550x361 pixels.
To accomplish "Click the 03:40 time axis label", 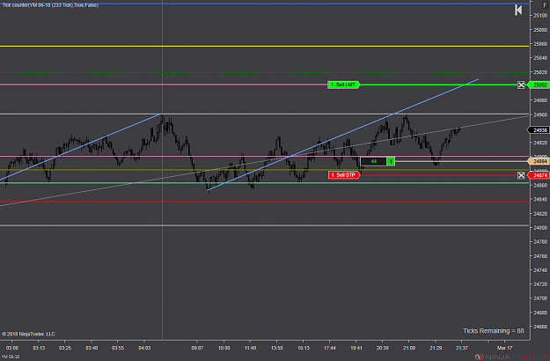I will point(92,348).
